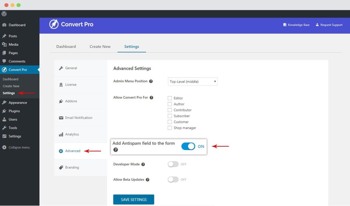Open the License settings section
This screenshot has height=206, width=350.
coord(81,85)
